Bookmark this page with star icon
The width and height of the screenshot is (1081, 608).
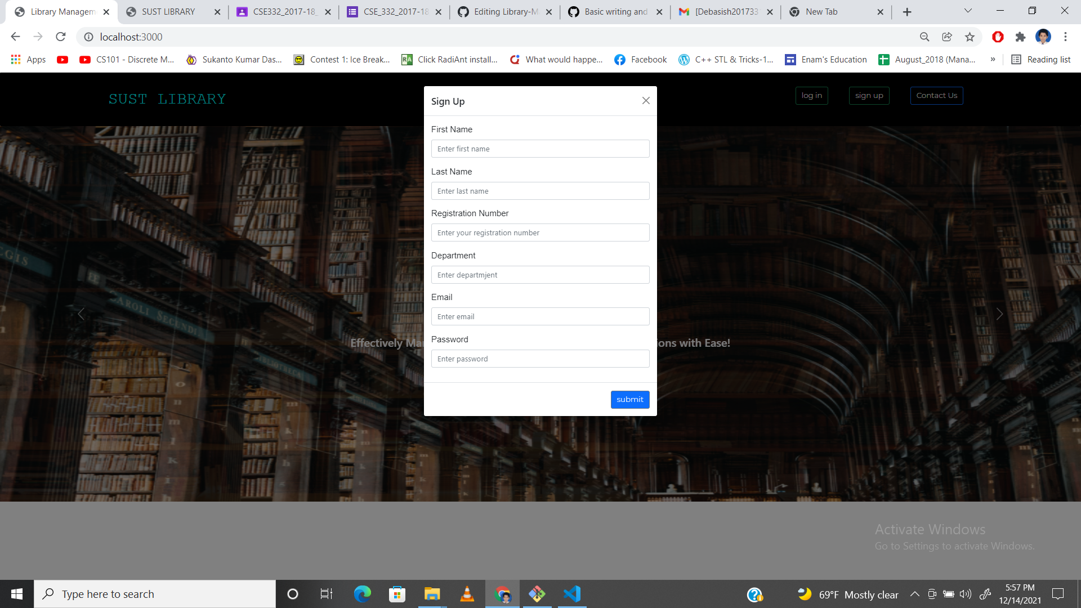click(970, 37)
